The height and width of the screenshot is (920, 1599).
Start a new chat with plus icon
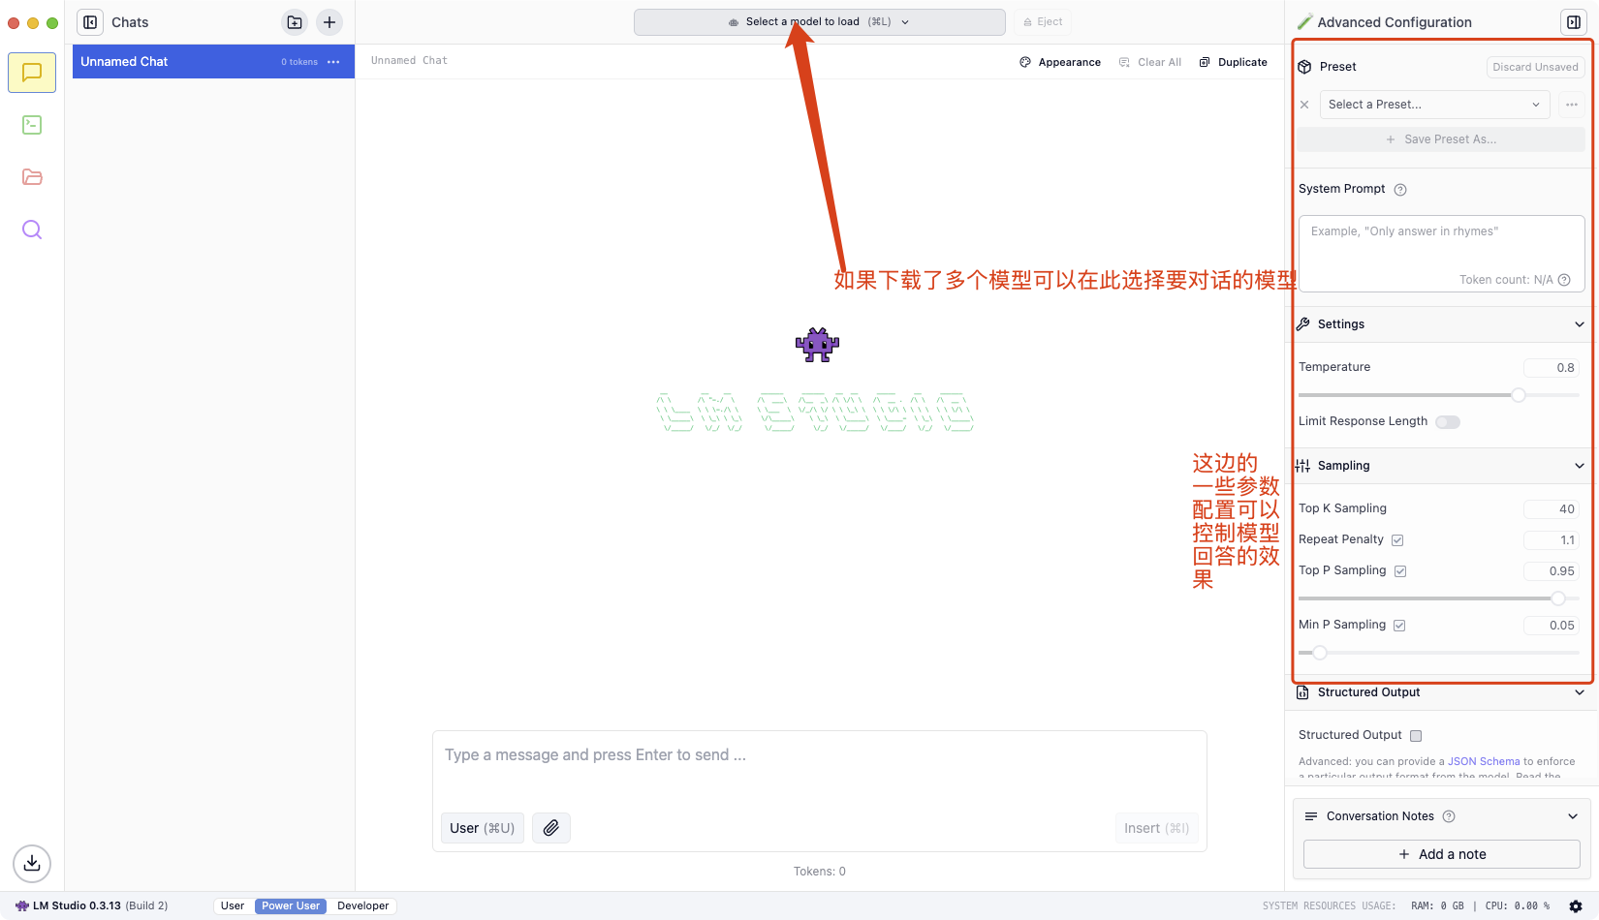tap(329, 22)
